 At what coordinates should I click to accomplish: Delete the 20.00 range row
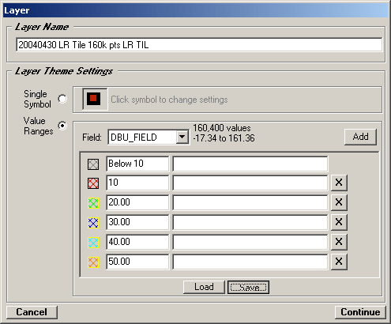coord(339,202)
